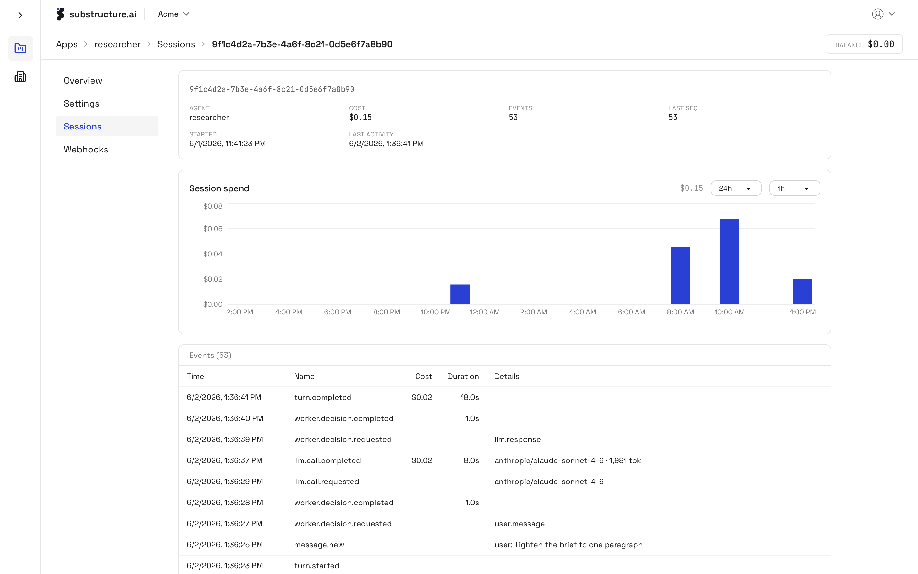Select the worker.decision.completed row at 1:36:40 PM
The height and width of the screenshot is (574, 918).
pos(505,418)
